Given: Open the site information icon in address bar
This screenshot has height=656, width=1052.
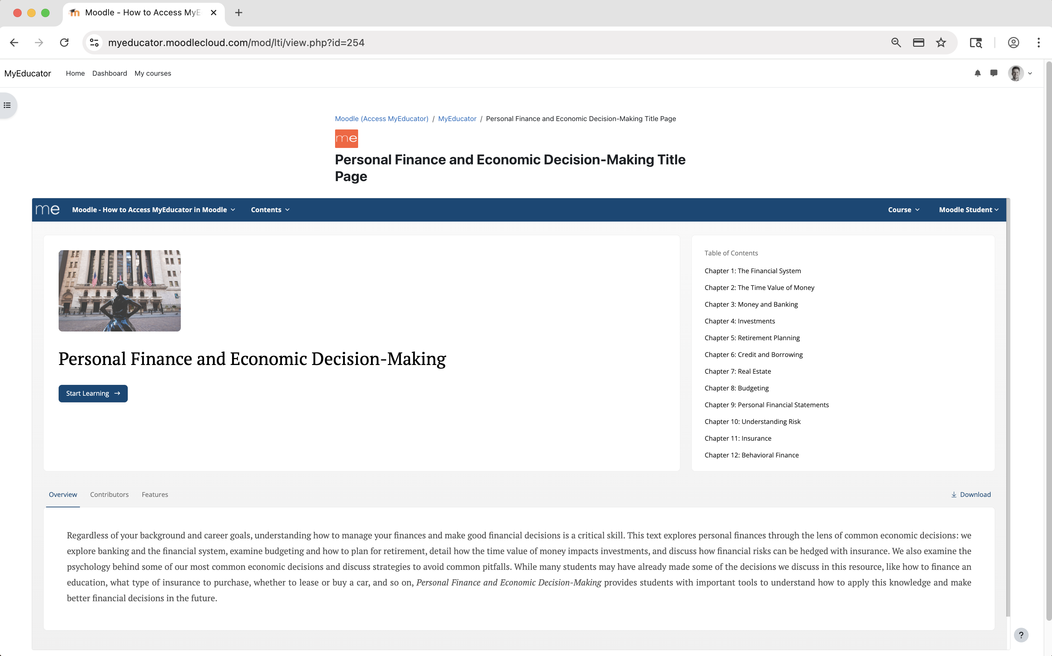Looking at the screenshot, I should click(94, 43).
